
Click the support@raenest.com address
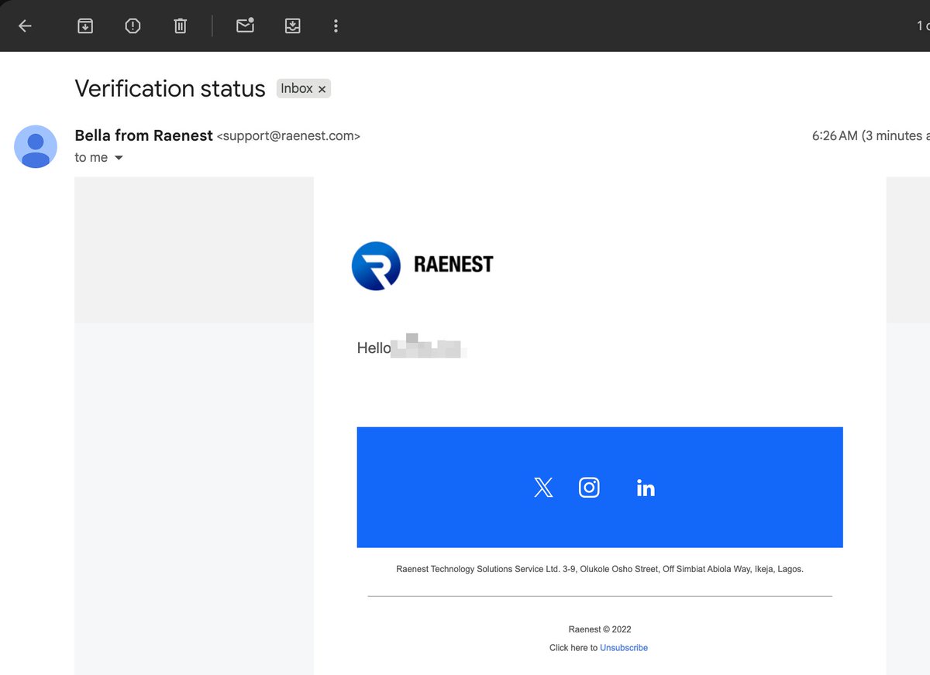(x=288, y=136)
